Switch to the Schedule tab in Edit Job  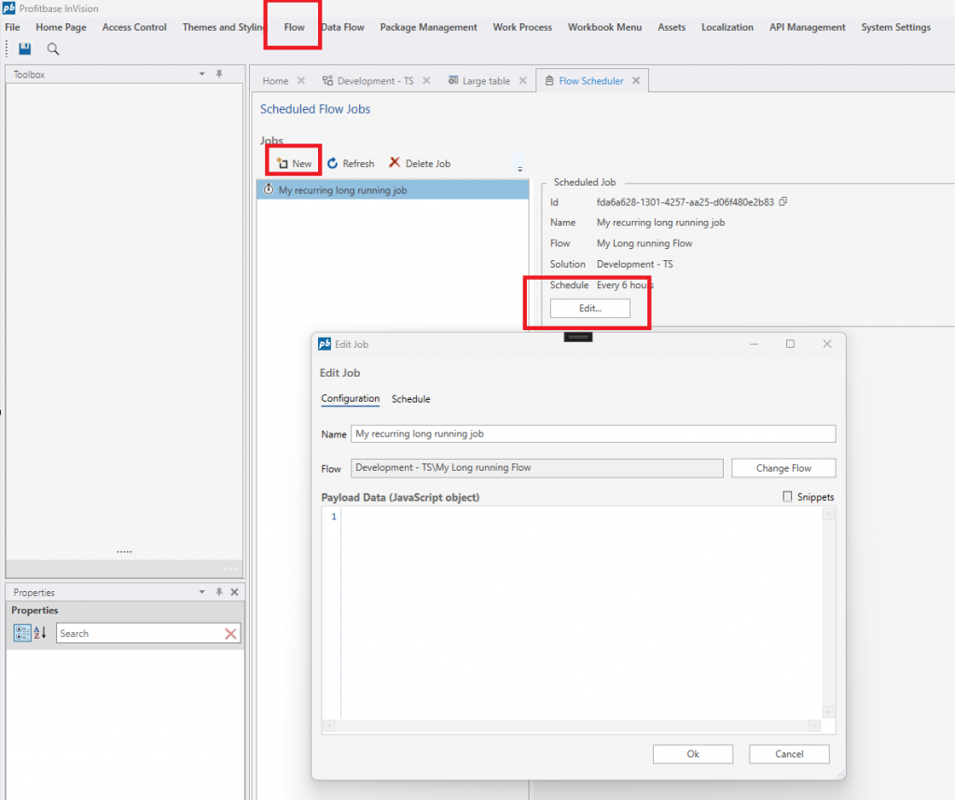click(410, 399)
